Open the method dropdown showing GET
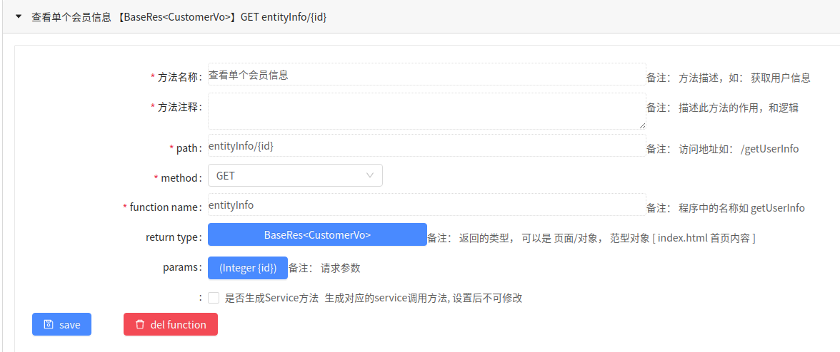Image resolution: width=840 pixels, height=352 pixels. click(295, 175)
